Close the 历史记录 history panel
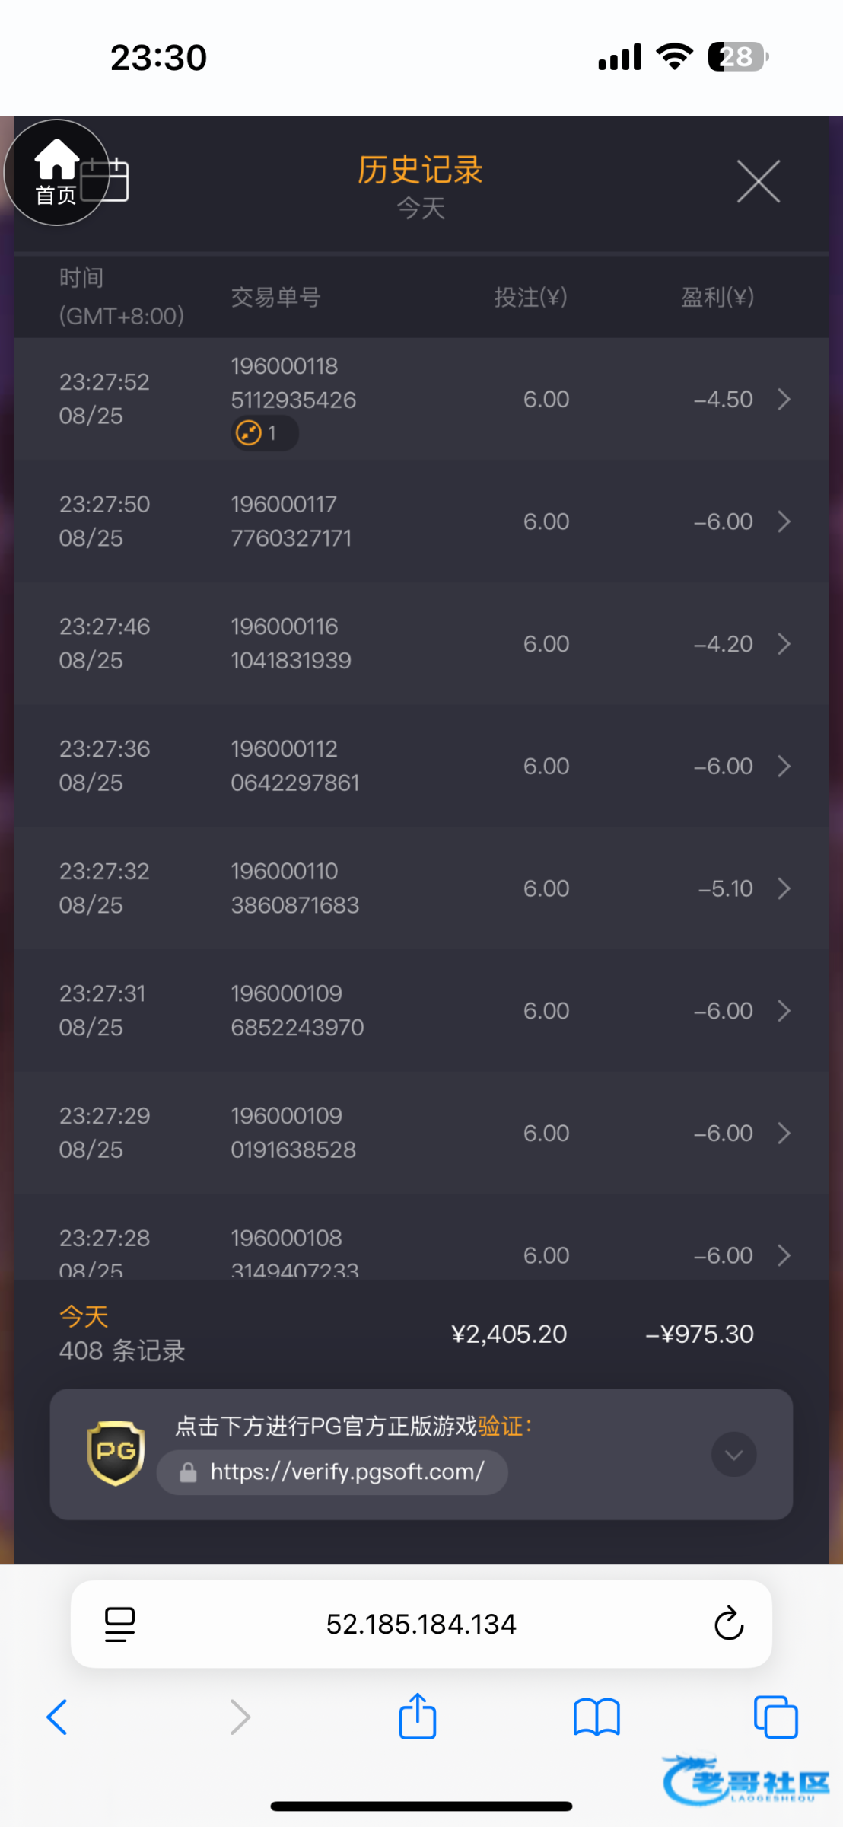 pos(758,181)
